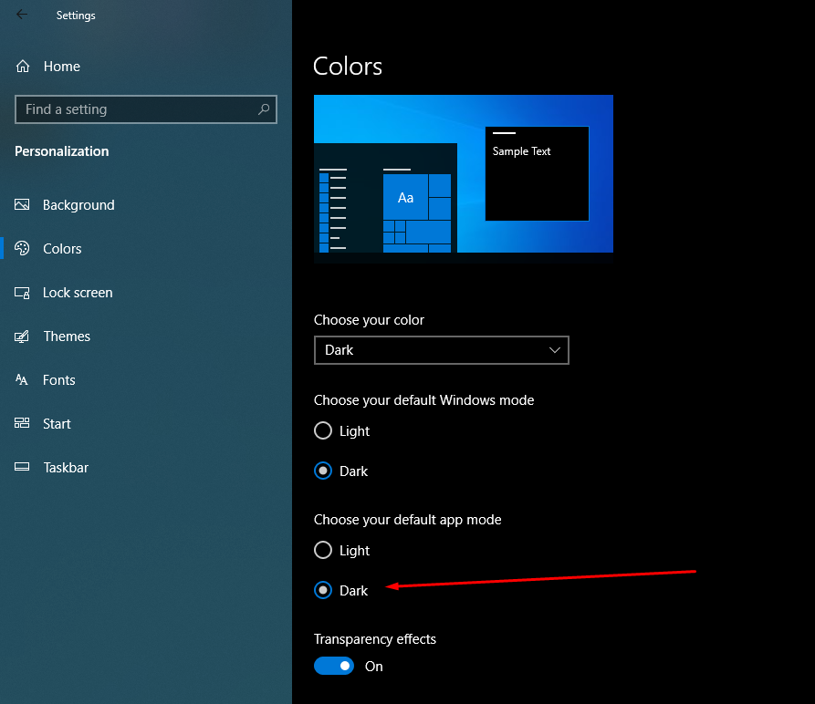Click the Aa tile in the preview
This screenshot has height=704, width=815.
tap(405, 197)
